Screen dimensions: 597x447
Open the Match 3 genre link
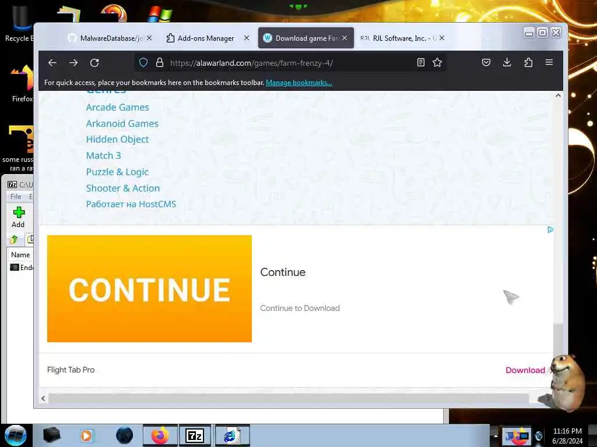(x=103, y=155)
